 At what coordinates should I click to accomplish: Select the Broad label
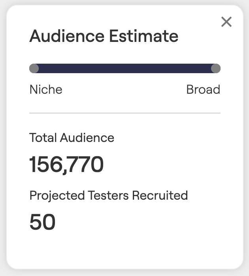(x=203, y=90)
